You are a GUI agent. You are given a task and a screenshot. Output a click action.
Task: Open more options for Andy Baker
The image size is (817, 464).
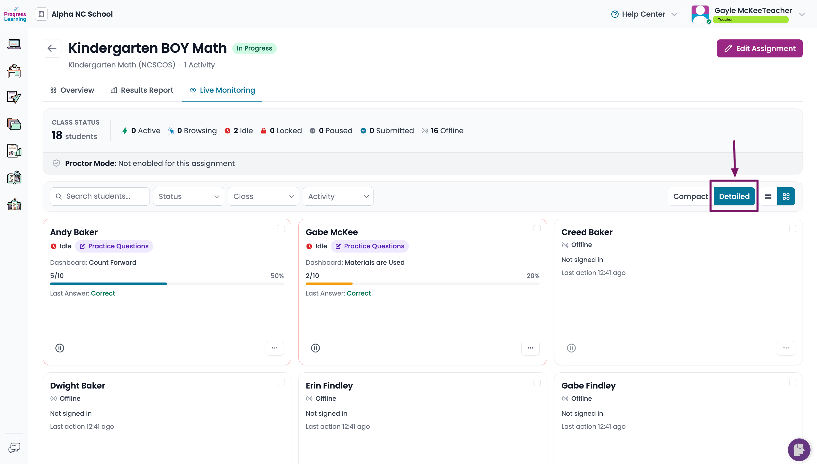tap(275, 348)
